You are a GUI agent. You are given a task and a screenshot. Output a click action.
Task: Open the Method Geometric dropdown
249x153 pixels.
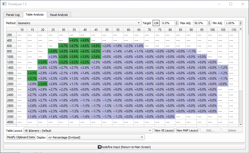(79, 23)
